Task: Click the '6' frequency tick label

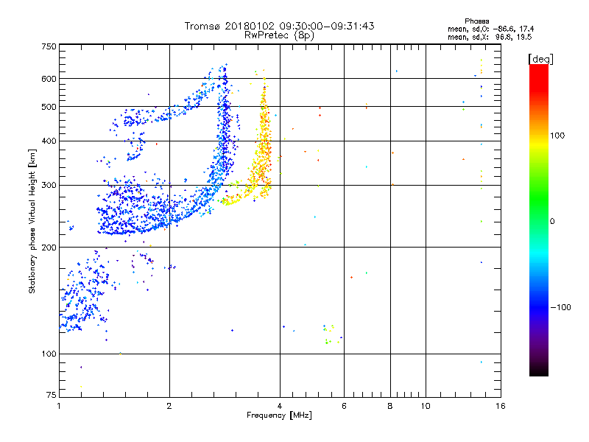Action: 344,406
